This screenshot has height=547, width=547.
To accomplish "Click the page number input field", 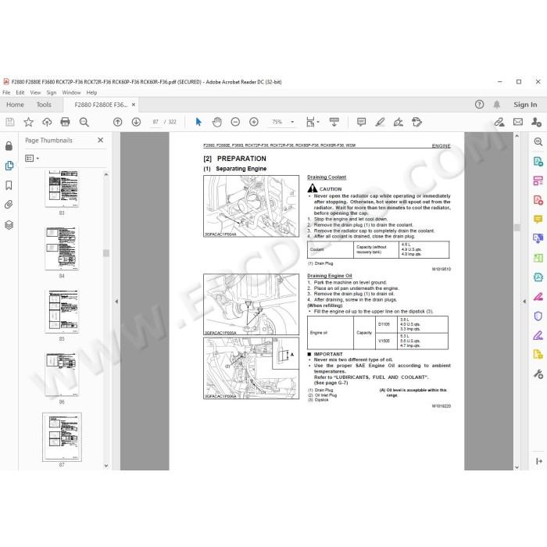I will coord(156,122).
